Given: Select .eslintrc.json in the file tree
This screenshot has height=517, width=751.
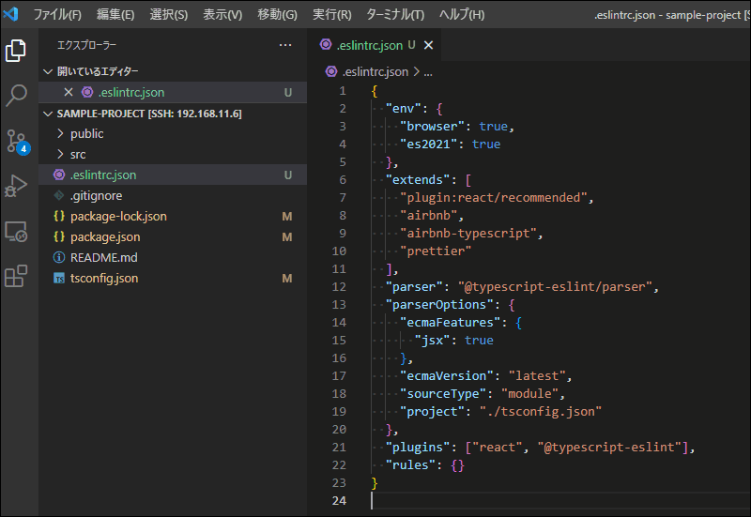Looking at the screenshot, I should (173, 175).
